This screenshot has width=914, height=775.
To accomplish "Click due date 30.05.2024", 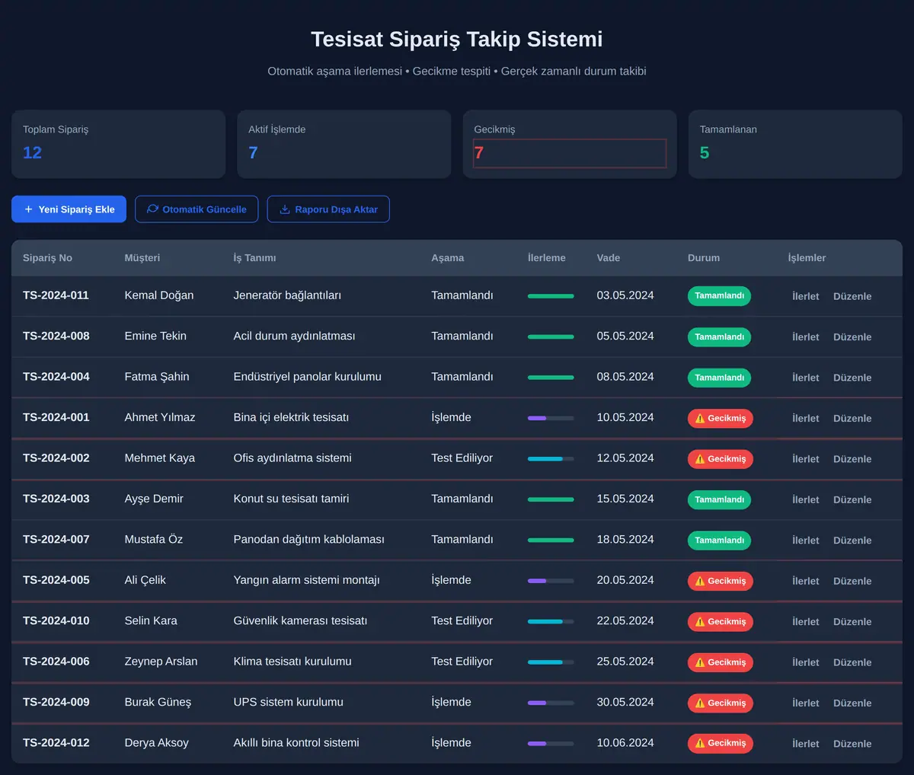I will [x=625, y=702].
